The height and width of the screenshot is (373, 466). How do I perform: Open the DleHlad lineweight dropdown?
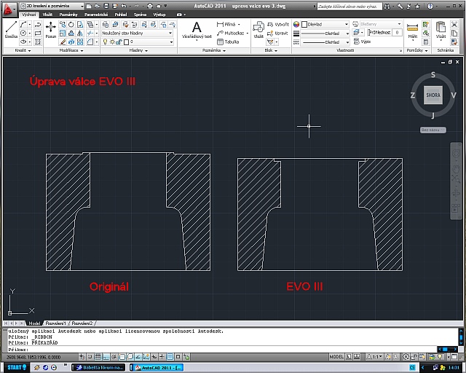(325, 34)
